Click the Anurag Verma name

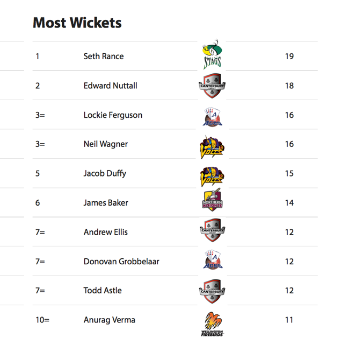coord(109,320)
